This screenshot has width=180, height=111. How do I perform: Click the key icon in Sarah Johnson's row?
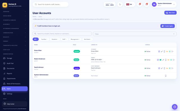point(167,68)
